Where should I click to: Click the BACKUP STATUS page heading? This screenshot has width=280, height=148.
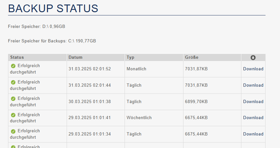[x=53, y=8]
